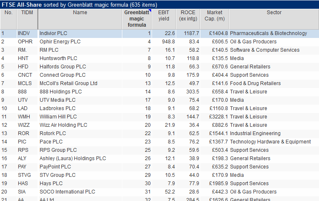The height and width of the screenshot is (201, 319).
Task: Click Rotork PLC name cell
Action: click(53, 133)
